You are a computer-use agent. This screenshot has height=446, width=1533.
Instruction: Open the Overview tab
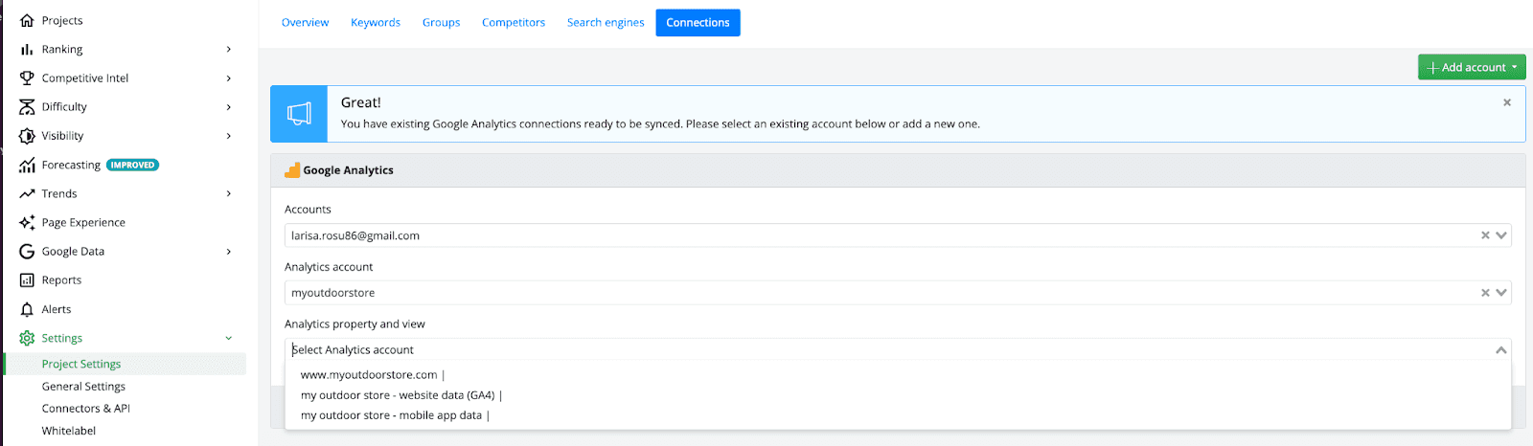click(x=305, y=22)
